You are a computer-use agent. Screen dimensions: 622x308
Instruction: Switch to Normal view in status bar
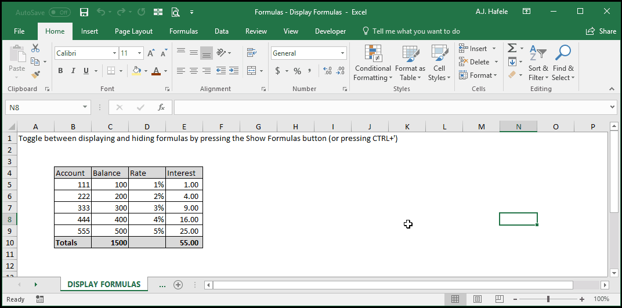click(x=455, y=299)
